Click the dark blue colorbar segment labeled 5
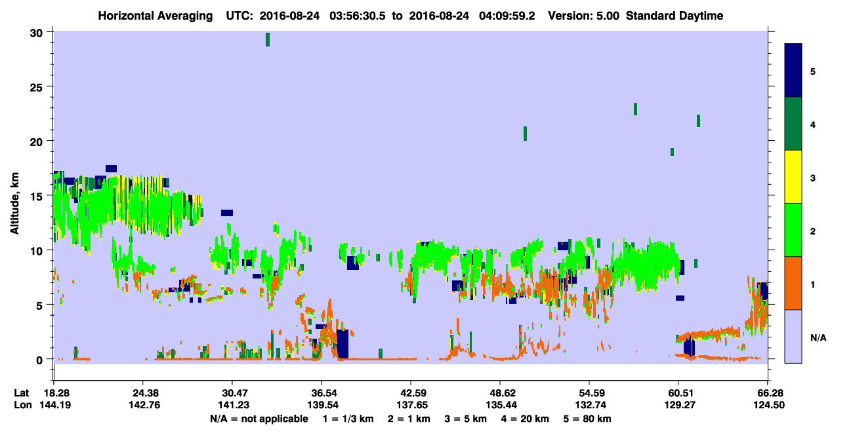Image resolution: width=853 pixels, height=437 pixels. (793, 70)
